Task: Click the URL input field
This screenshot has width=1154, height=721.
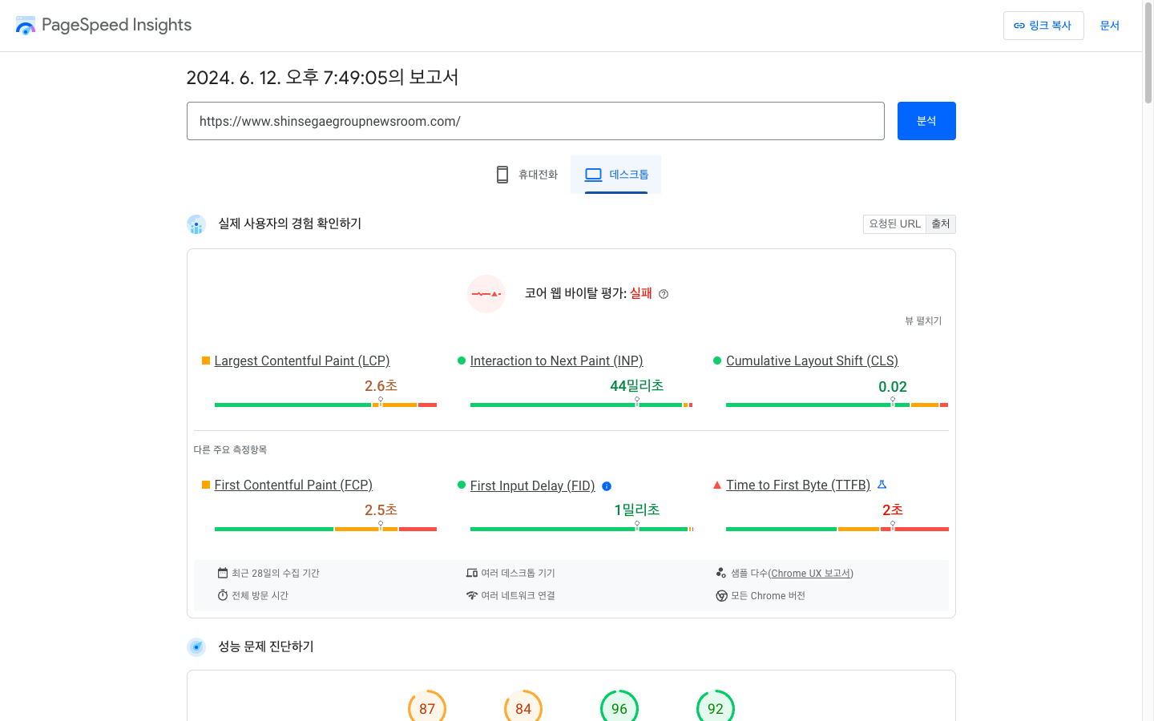Action: pyautogui.click(x=535, y=121)
